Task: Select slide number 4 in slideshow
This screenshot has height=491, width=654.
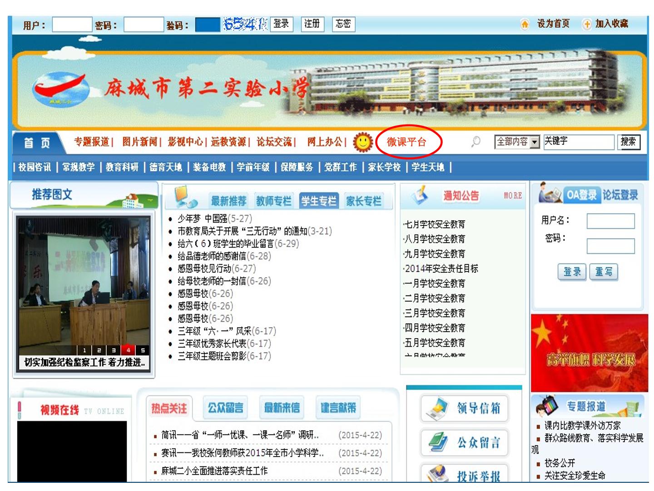Action: (128, 350)
